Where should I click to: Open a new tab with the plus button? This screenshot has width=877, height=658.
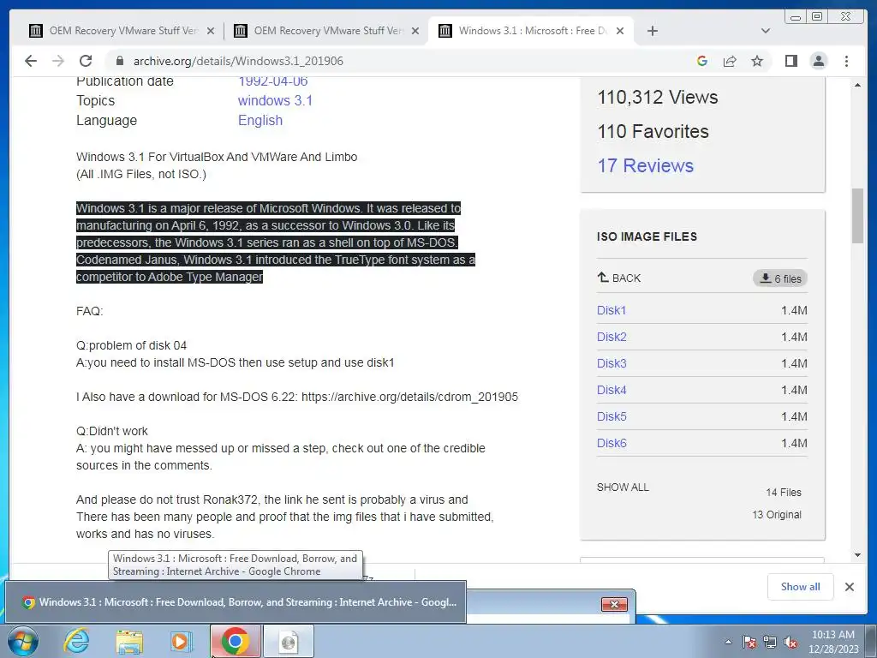[652, 31]
